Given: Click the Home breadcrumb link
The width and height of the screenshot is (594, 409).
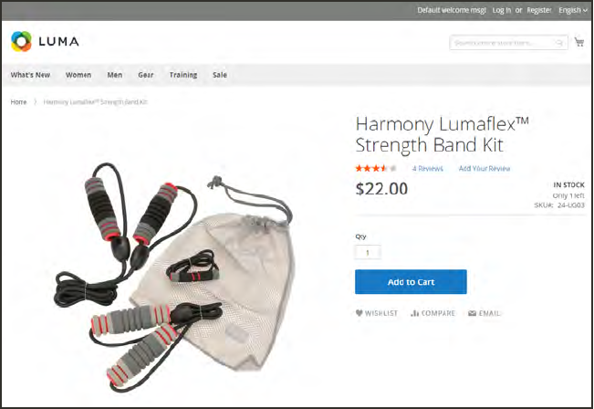Looking at the screenshot, I should pyautogui.click(x=18, y=102).
